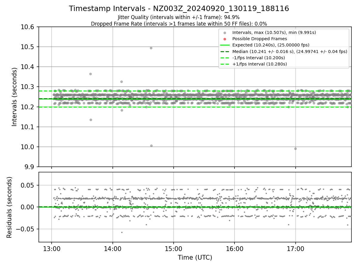The image size is (358, 268).
Task: Click the 'Intervals (seconds)' y-axis label
Action: pos(15,97)
